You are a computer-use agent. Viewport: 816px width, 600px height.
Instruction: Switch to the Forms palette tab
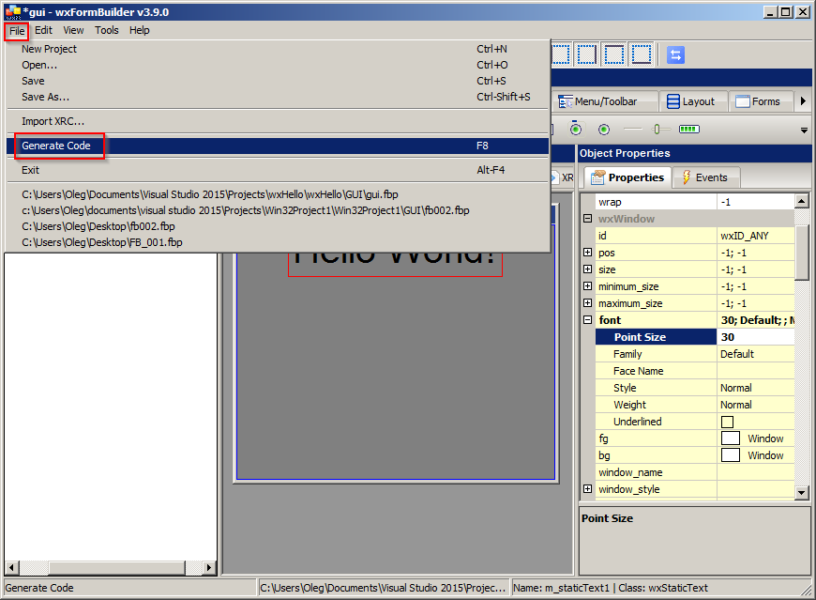pos(760,101)
